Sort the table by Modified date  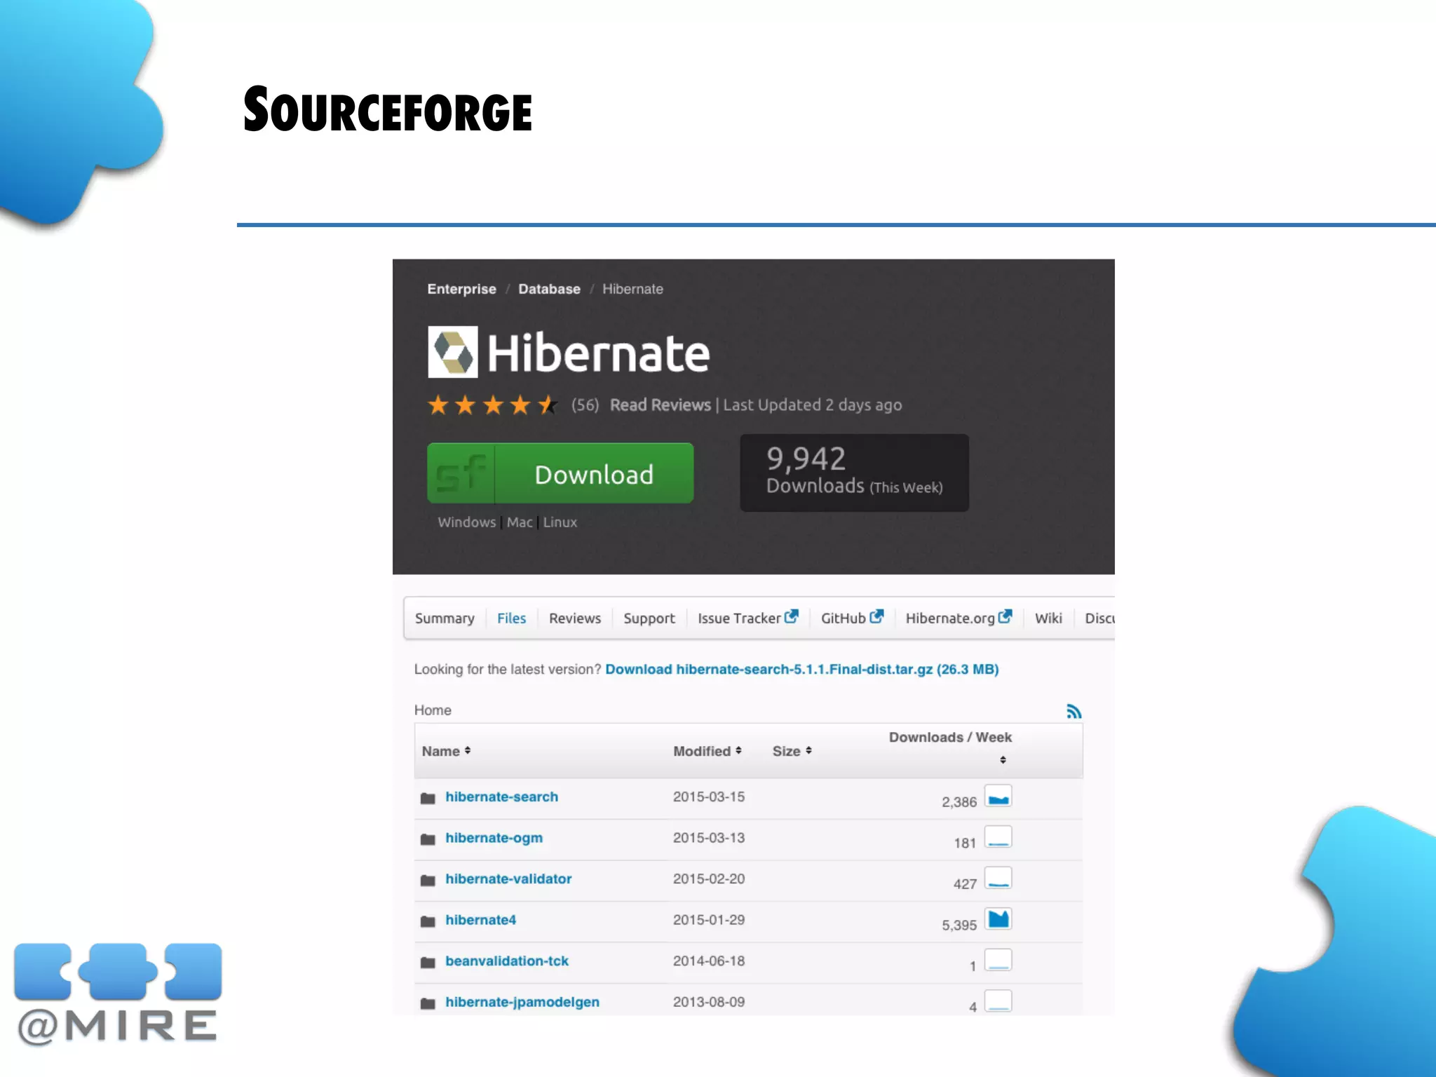(x=707, y=751)
